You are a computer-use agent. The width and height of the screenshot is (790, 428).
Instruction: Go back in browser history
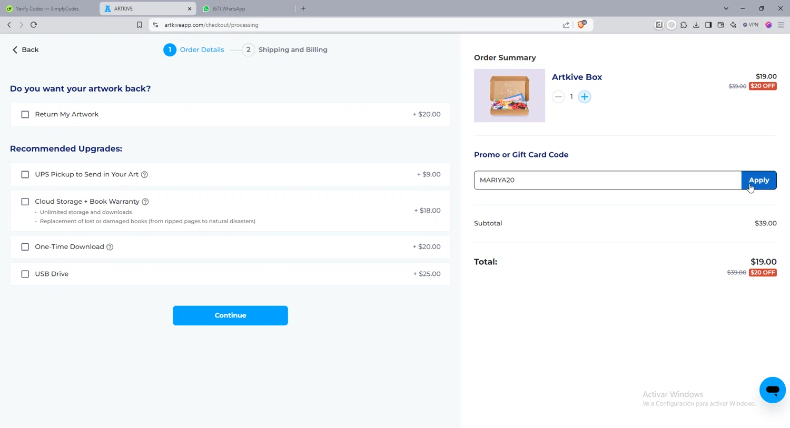click(9, 25)
